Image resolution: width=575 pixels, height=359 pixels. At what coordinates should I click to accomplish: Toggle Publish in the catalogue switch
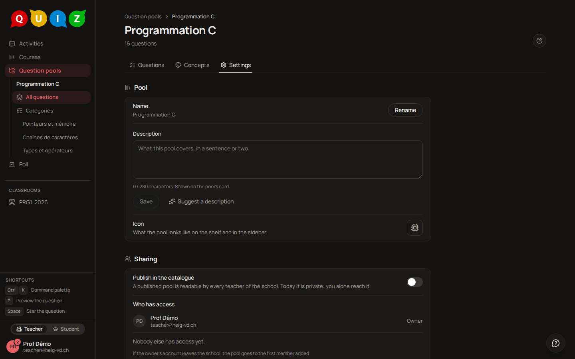pos(415,282)
